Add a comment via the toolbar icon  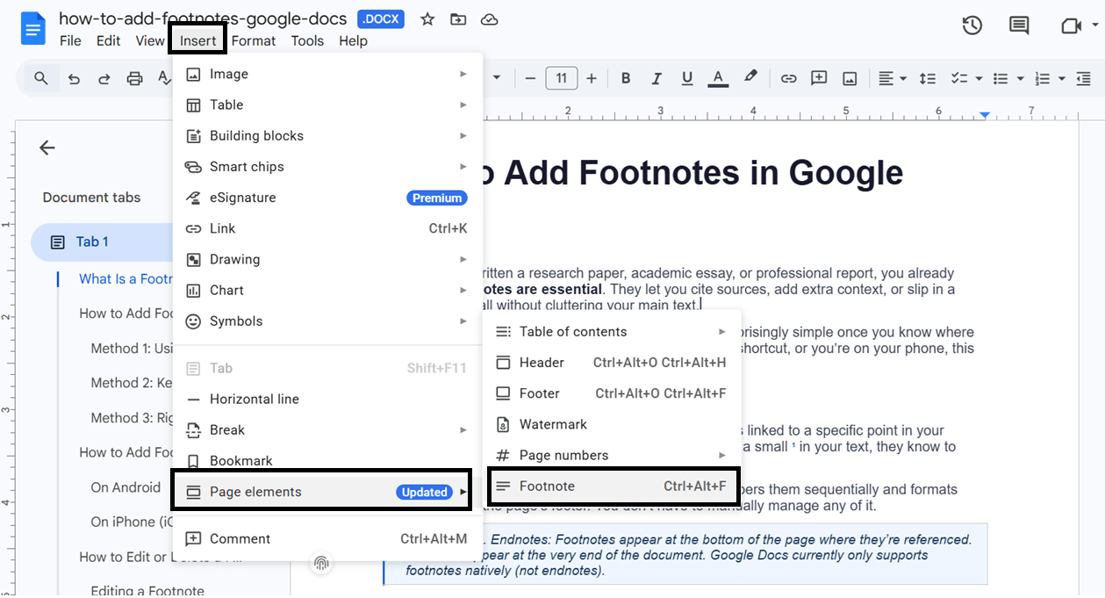point(818,78)
